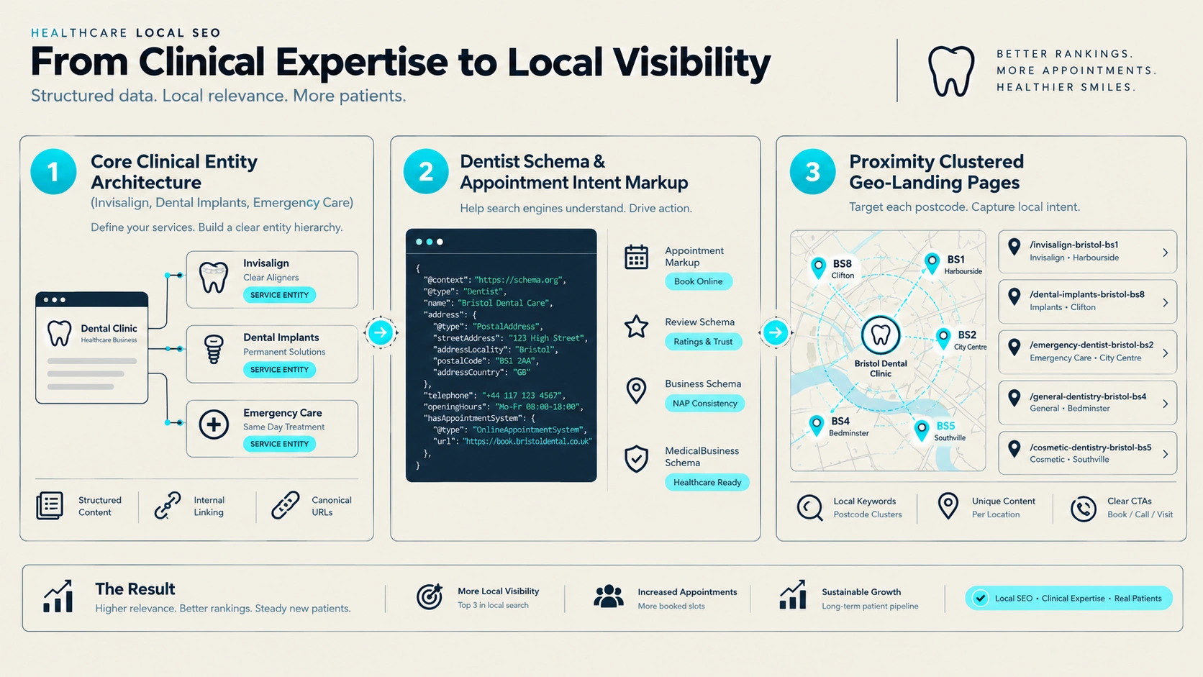The width and height of the screenshot is (1203, 677).
Task: Click the Increased Appointments people icon
Action: 609,596
